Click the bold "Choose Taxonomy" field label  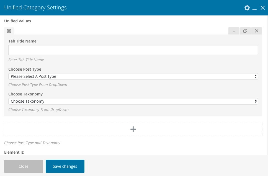[x=25, y=94]
